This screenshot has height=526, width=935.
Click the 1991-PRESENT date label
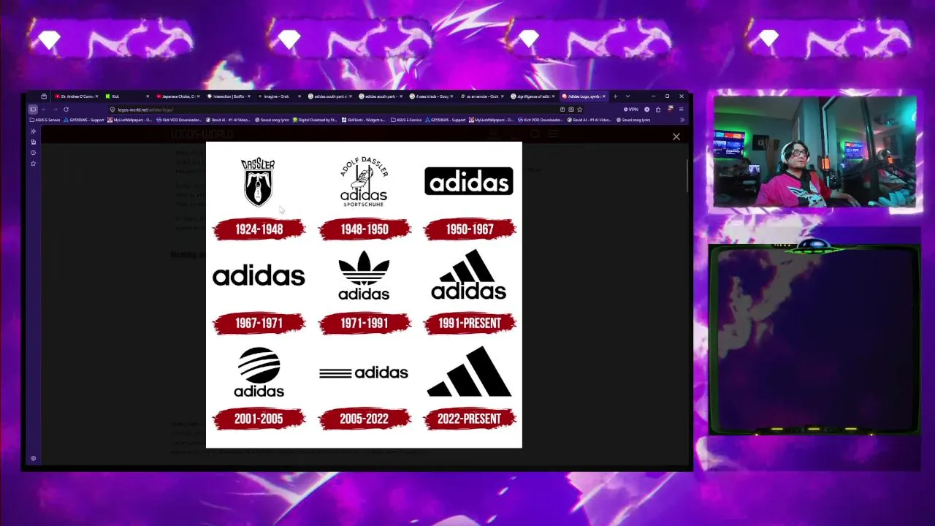coord(469,323)
